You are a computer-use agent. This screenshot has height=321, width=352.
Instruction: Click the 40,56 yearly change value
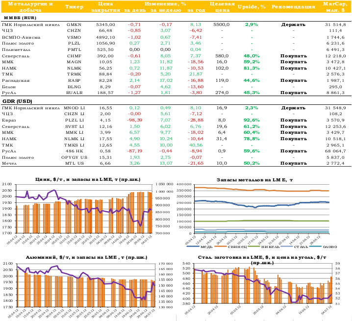click(196, 145)
